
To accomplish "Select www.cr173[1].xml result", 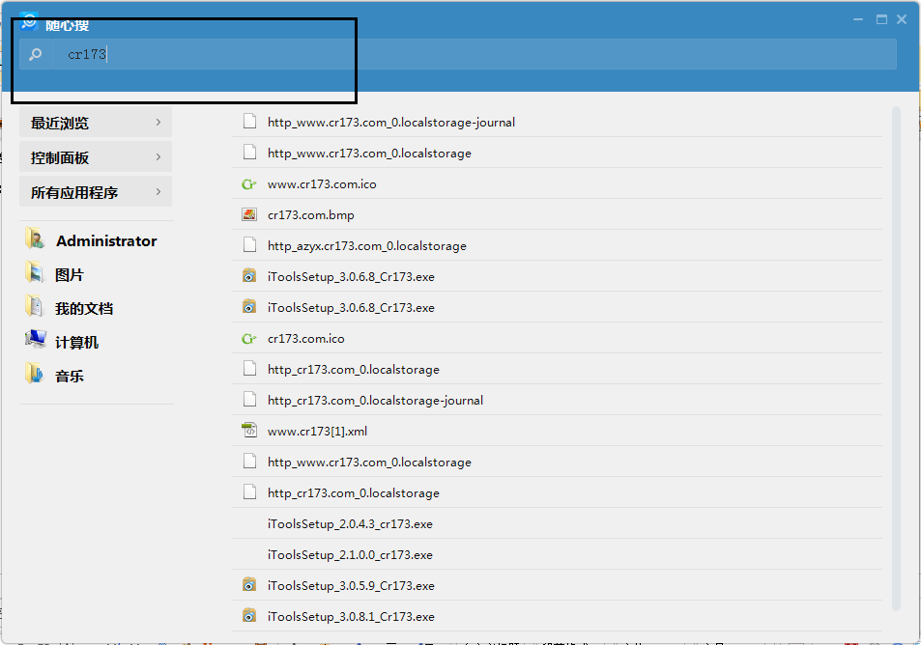I will [557, 431].
